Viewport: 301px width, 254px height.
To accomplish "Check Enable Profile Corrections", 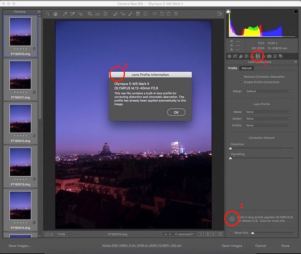I will tap(240, 82).
